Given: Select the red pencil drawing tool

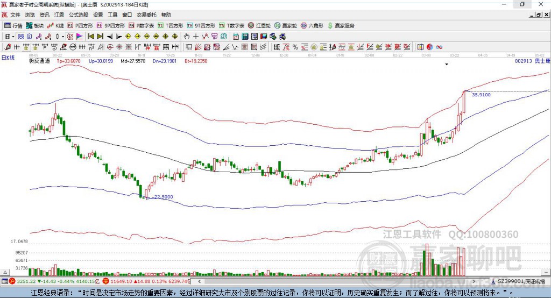Looking at the screenshot, I should click(x=8, y=47).
